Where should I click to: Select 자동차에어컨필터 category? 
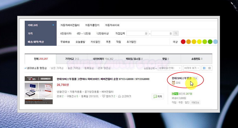coord(70,25)
